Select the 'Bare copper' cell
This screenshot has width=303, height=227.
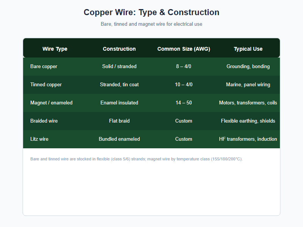pos(44,67)
